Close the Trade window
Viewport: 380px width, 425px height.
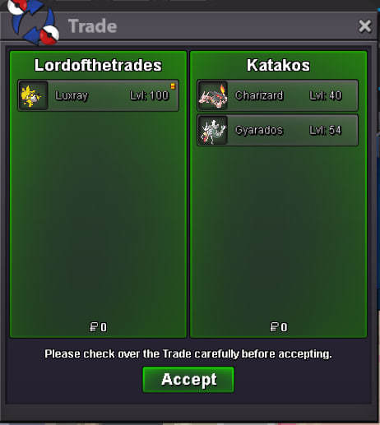tap(365, 26)
